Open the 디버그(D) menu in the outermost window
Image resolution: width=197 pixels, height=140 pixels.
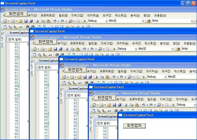(77, 15)
